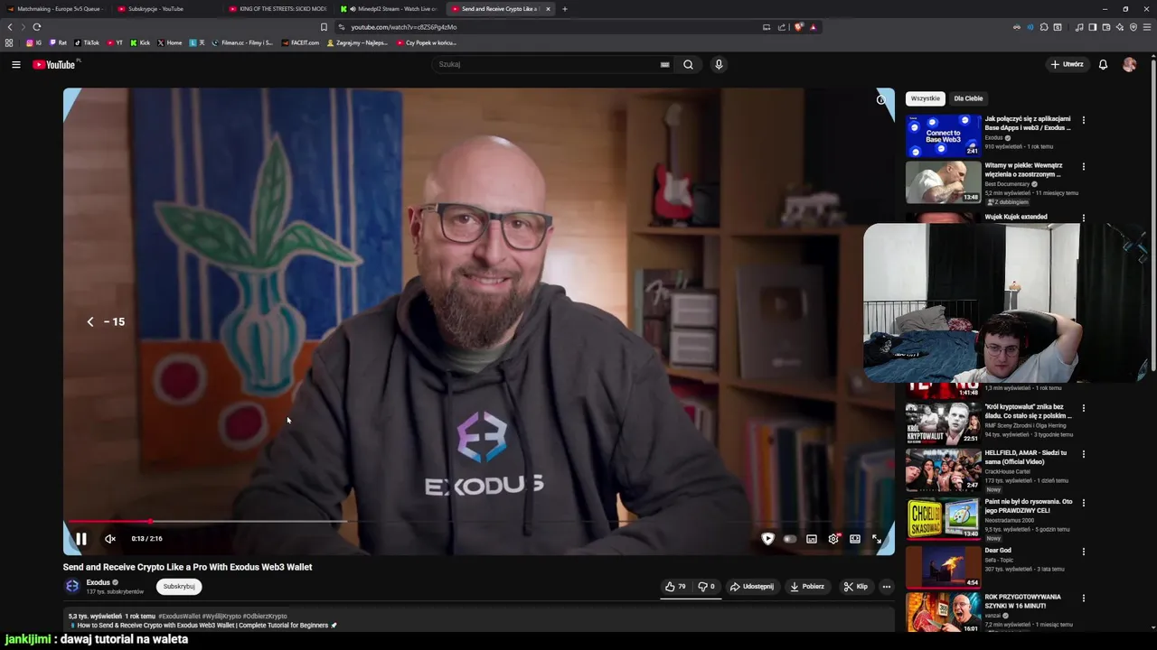1157x650 pixels.
Task: Open a new browser tab
Action: (x=564, y=9)
